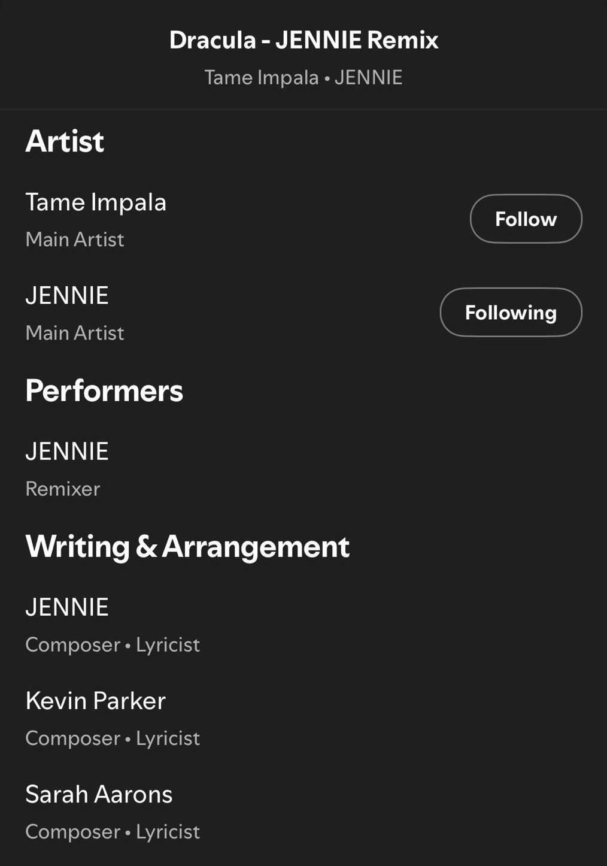Viewport: 607px width, 866px height.
Task: Follow Tame Impala
Action: pos(526,219)
